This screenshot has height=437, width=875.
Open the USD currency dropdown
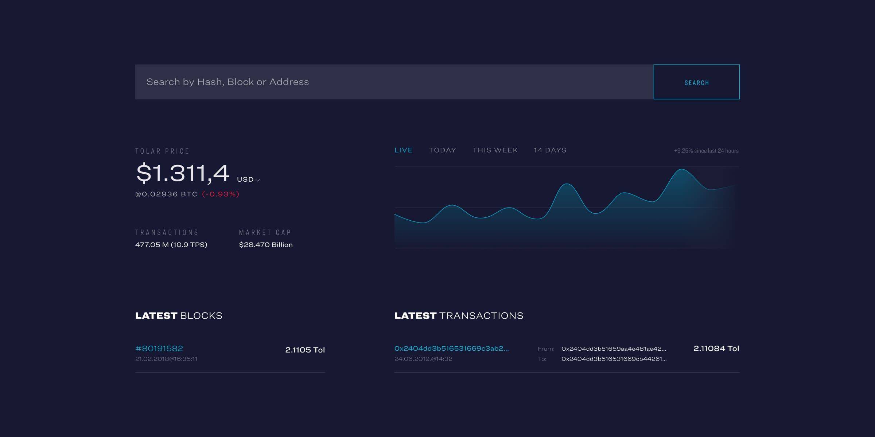pos(246,180)
